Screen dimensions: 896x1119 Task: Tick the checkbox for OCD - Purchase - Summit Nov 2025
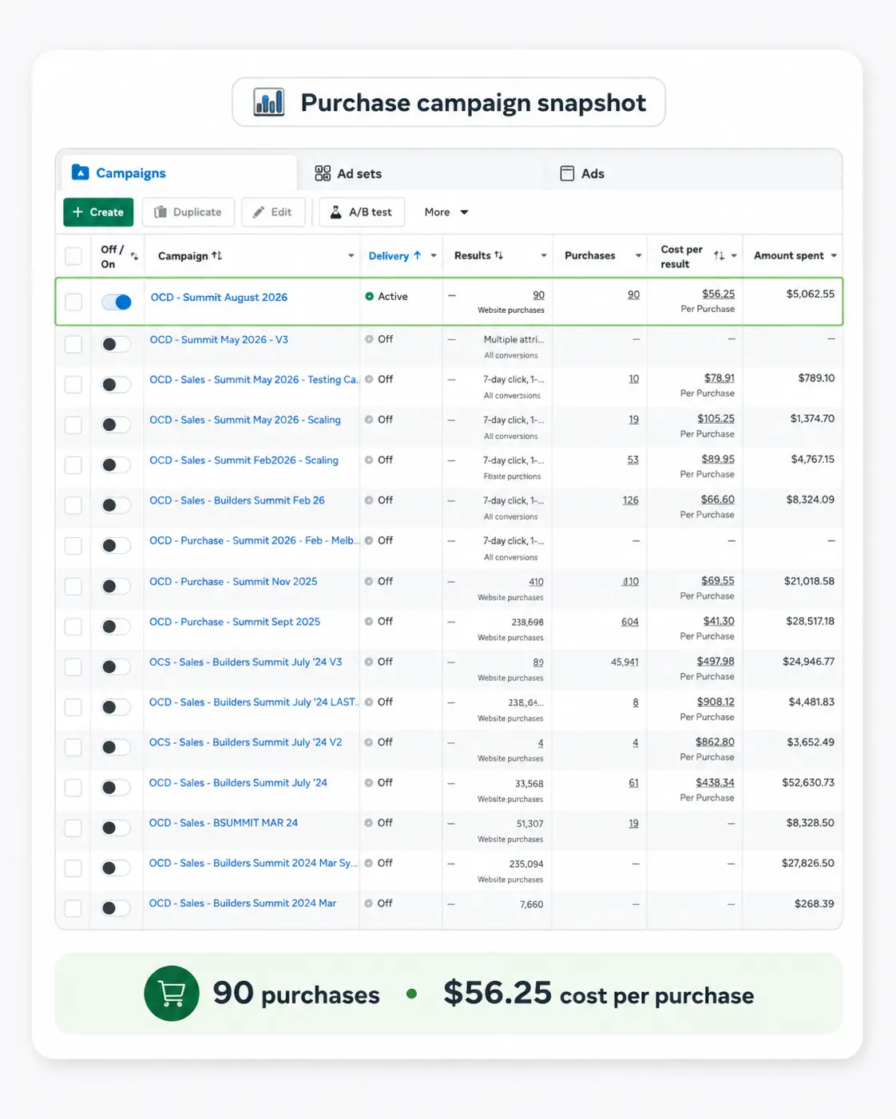pos(73,586)
